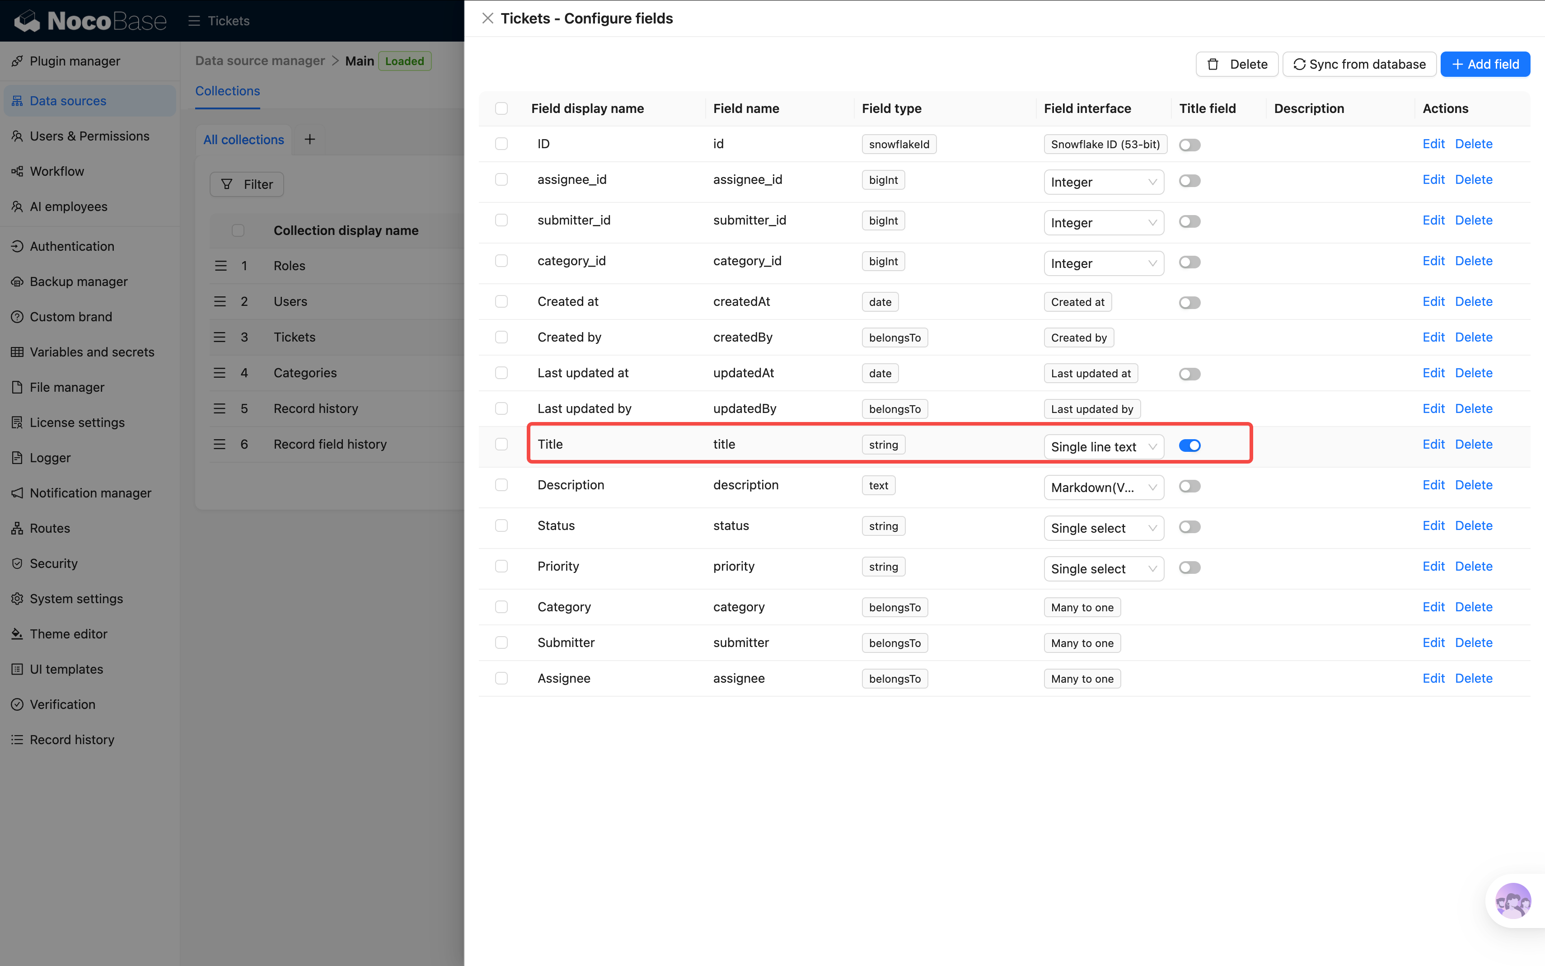Switch to the Collections tab

(x=227, y=91)
